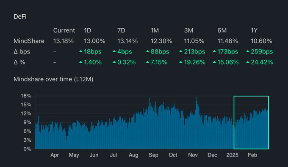Click the 4bps change value
The image size is (288, 167).
tap(125, 51)
